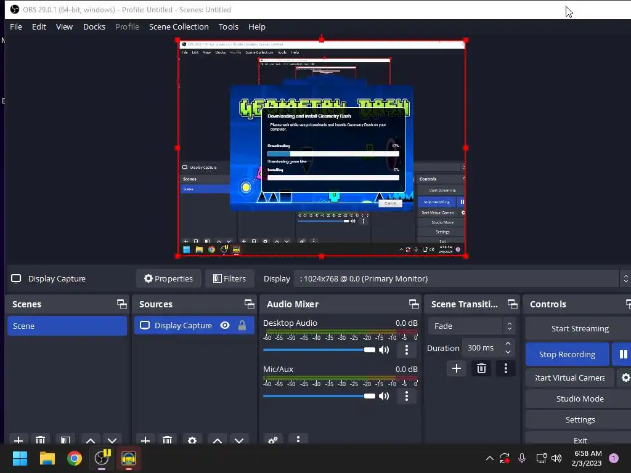Click the Properties button
The height and width of the screenshot is (473, 631).
click(x=169, y=279)
